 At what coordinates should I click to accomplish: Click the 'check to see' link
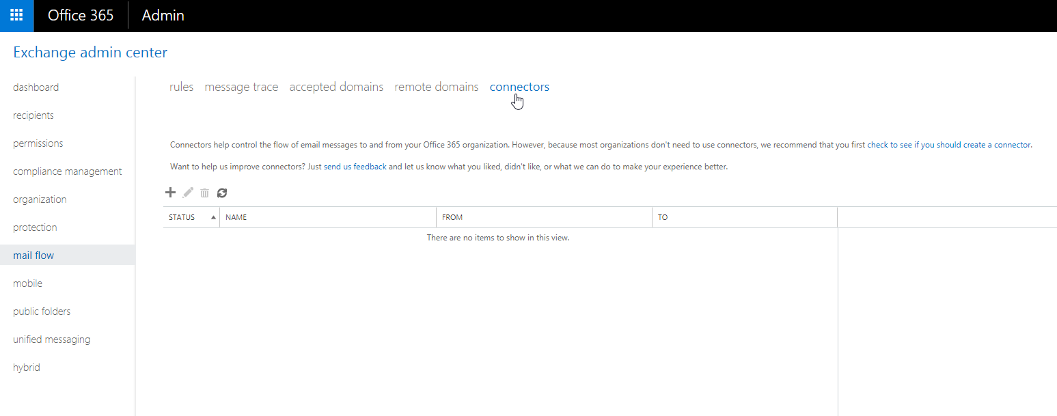point(890,144)
